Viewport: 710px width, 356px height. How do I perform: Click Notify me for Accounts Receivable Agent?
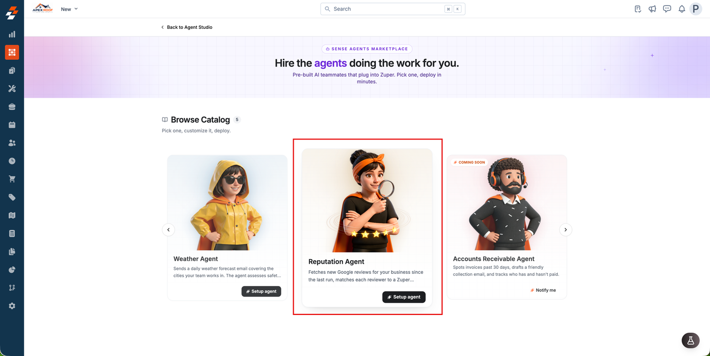pos(543,290)
